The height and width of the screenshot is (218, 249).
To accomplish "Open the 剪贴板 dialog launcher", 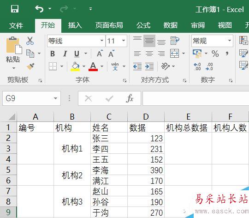I will click(40, 81).
